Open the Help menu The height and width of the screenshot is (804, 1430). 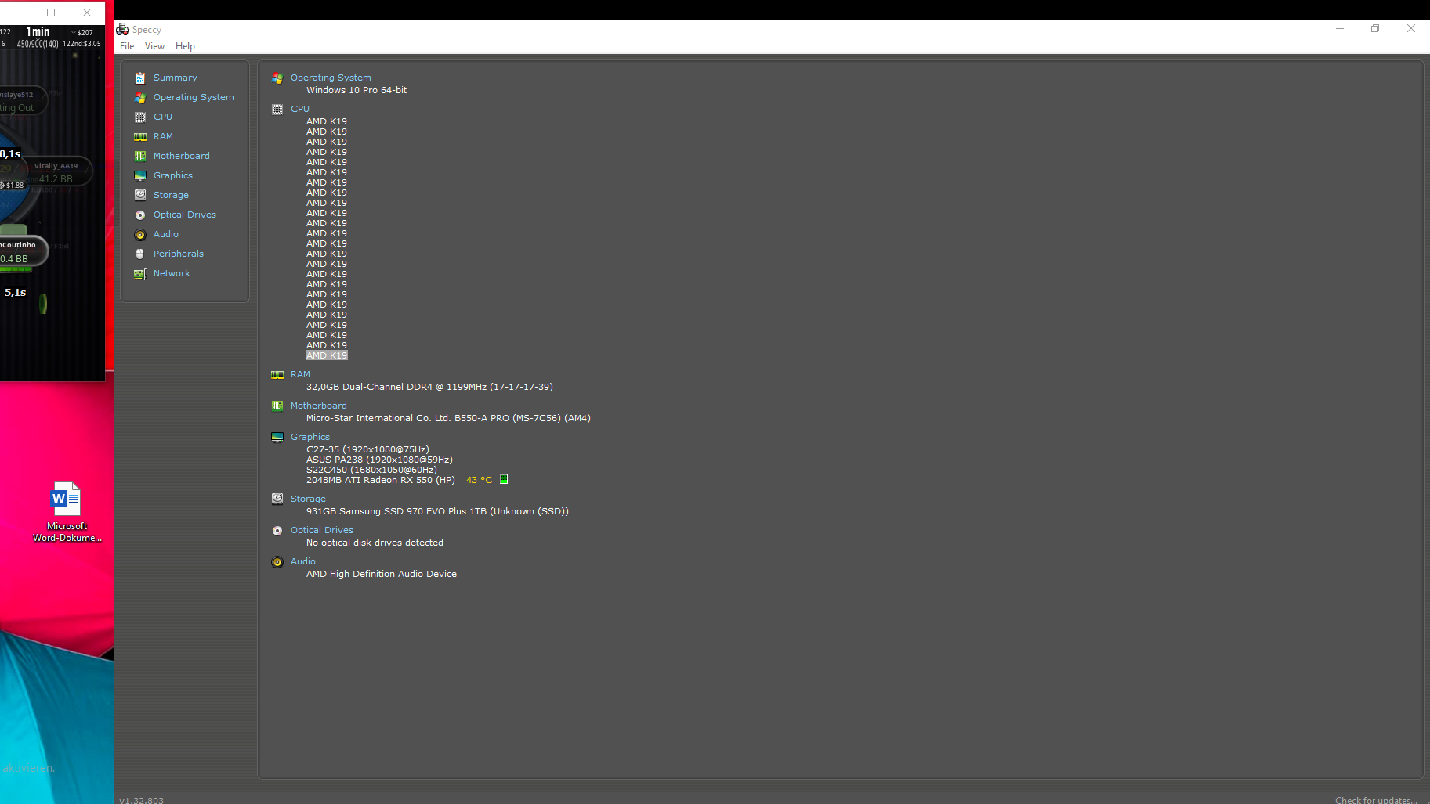[185, 46]
